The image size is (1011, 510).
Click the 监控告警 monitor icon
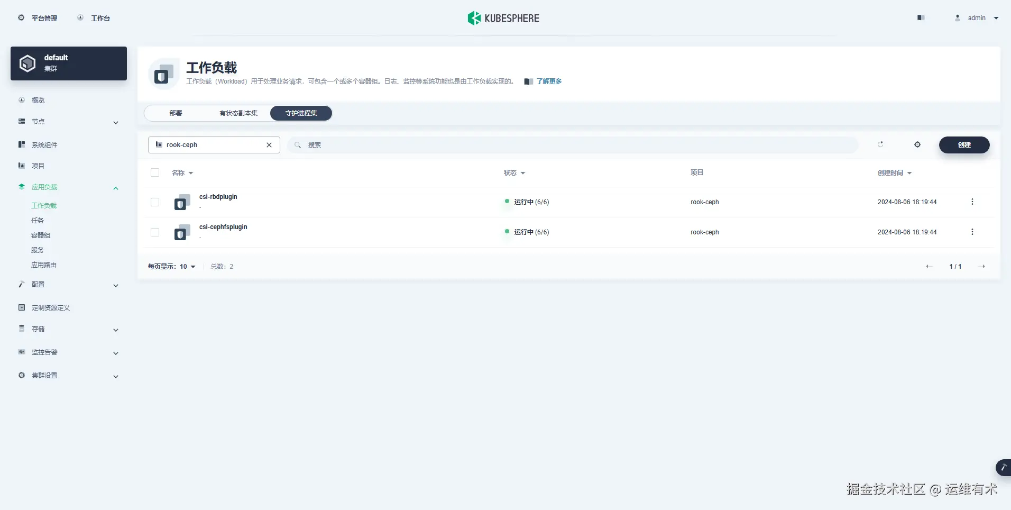(22, 352)
